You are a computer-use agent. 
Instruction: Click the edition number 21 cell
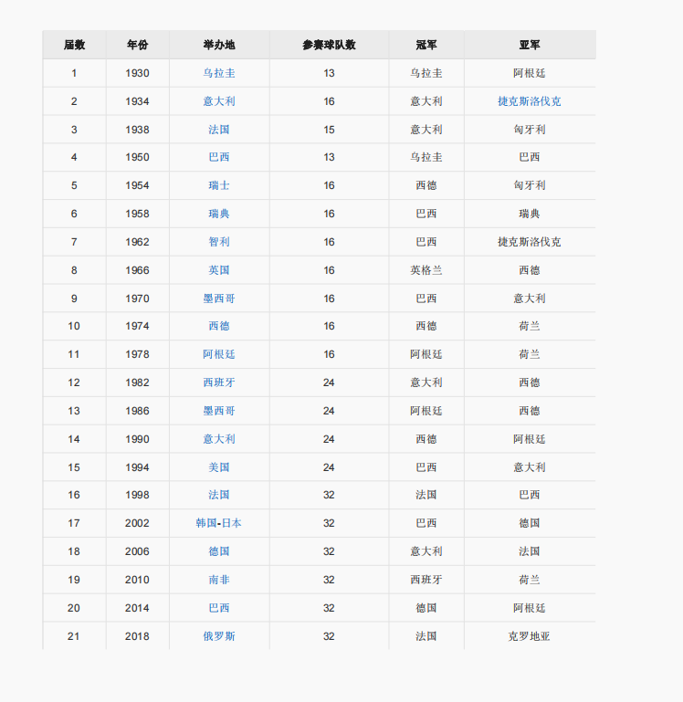pos(74,635)
